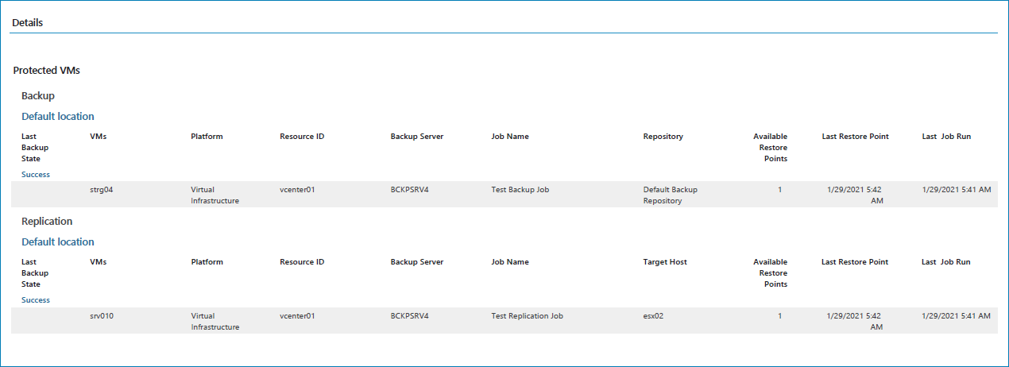Click the esx02 target host cell

653,315
